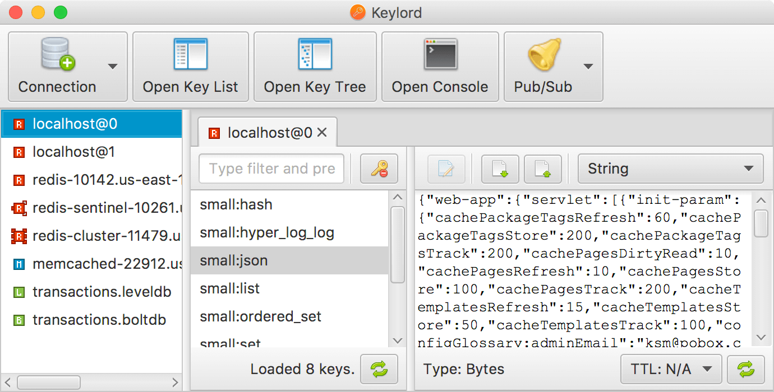Viewport: 774px width, 392px height.
Task: Reload the key list with the refresh icon
Action: coord(379,369)
